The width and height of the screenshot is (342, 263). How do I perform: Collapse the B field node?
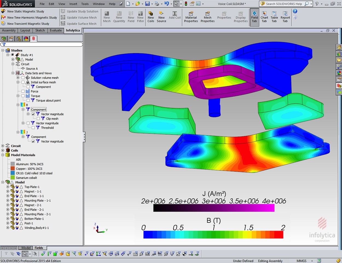[x=18, y=105]
